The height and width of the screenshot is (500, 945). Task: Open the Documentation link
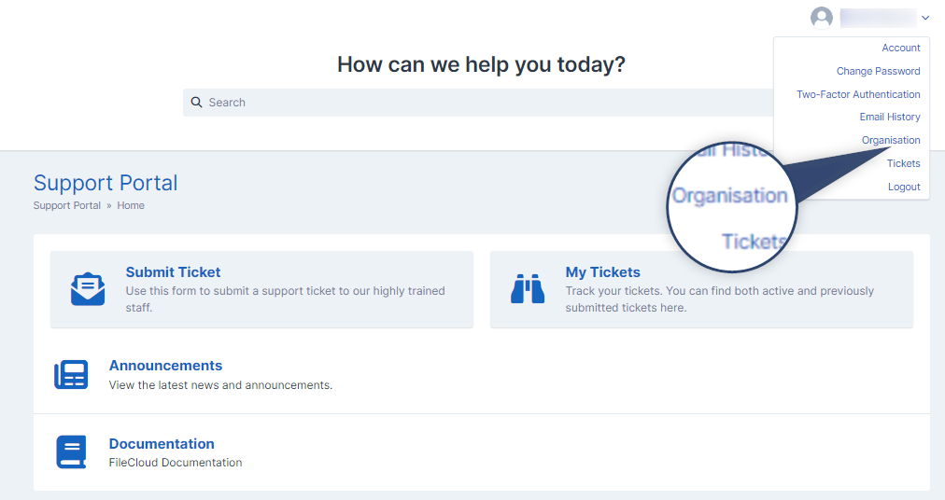(x=162, y=444)
